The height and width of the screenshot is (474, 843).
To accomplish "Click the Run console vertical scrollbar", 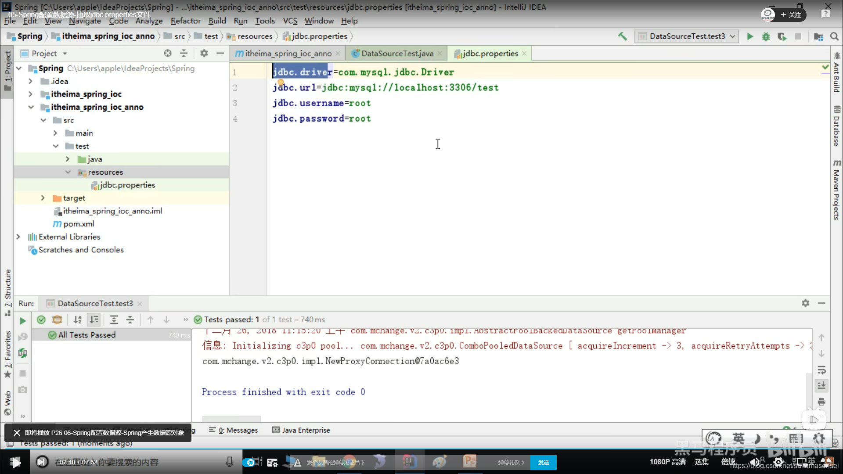I will pyautogui.click(x=809, y=391).
